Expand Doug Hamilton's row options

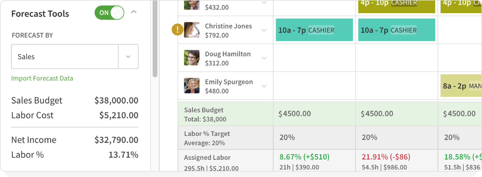coord(264,58)
